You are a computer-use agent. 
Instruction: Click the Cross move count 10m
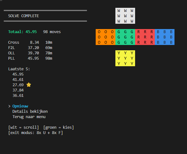[49, 42]
